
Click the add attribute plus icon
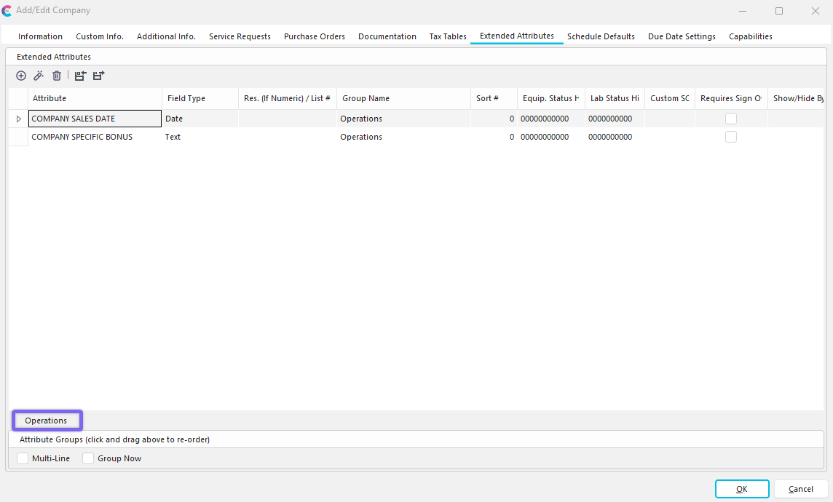pos(21,76)
